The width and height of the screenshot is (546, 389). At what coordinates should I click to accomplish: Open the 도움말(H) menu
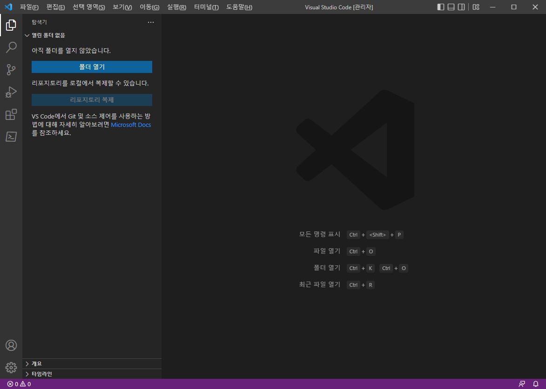click(239, 7)
